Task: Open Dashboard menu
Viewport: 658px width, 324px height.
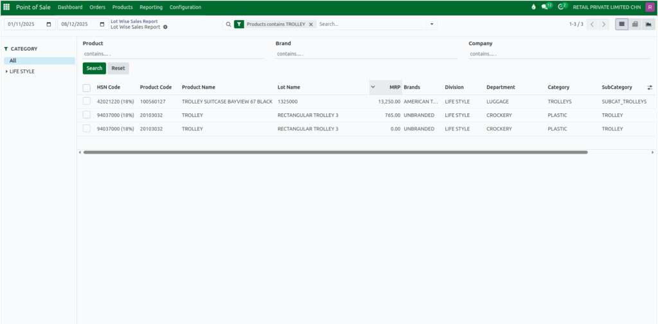Action: pyautogui.click(x=70, y=7)
